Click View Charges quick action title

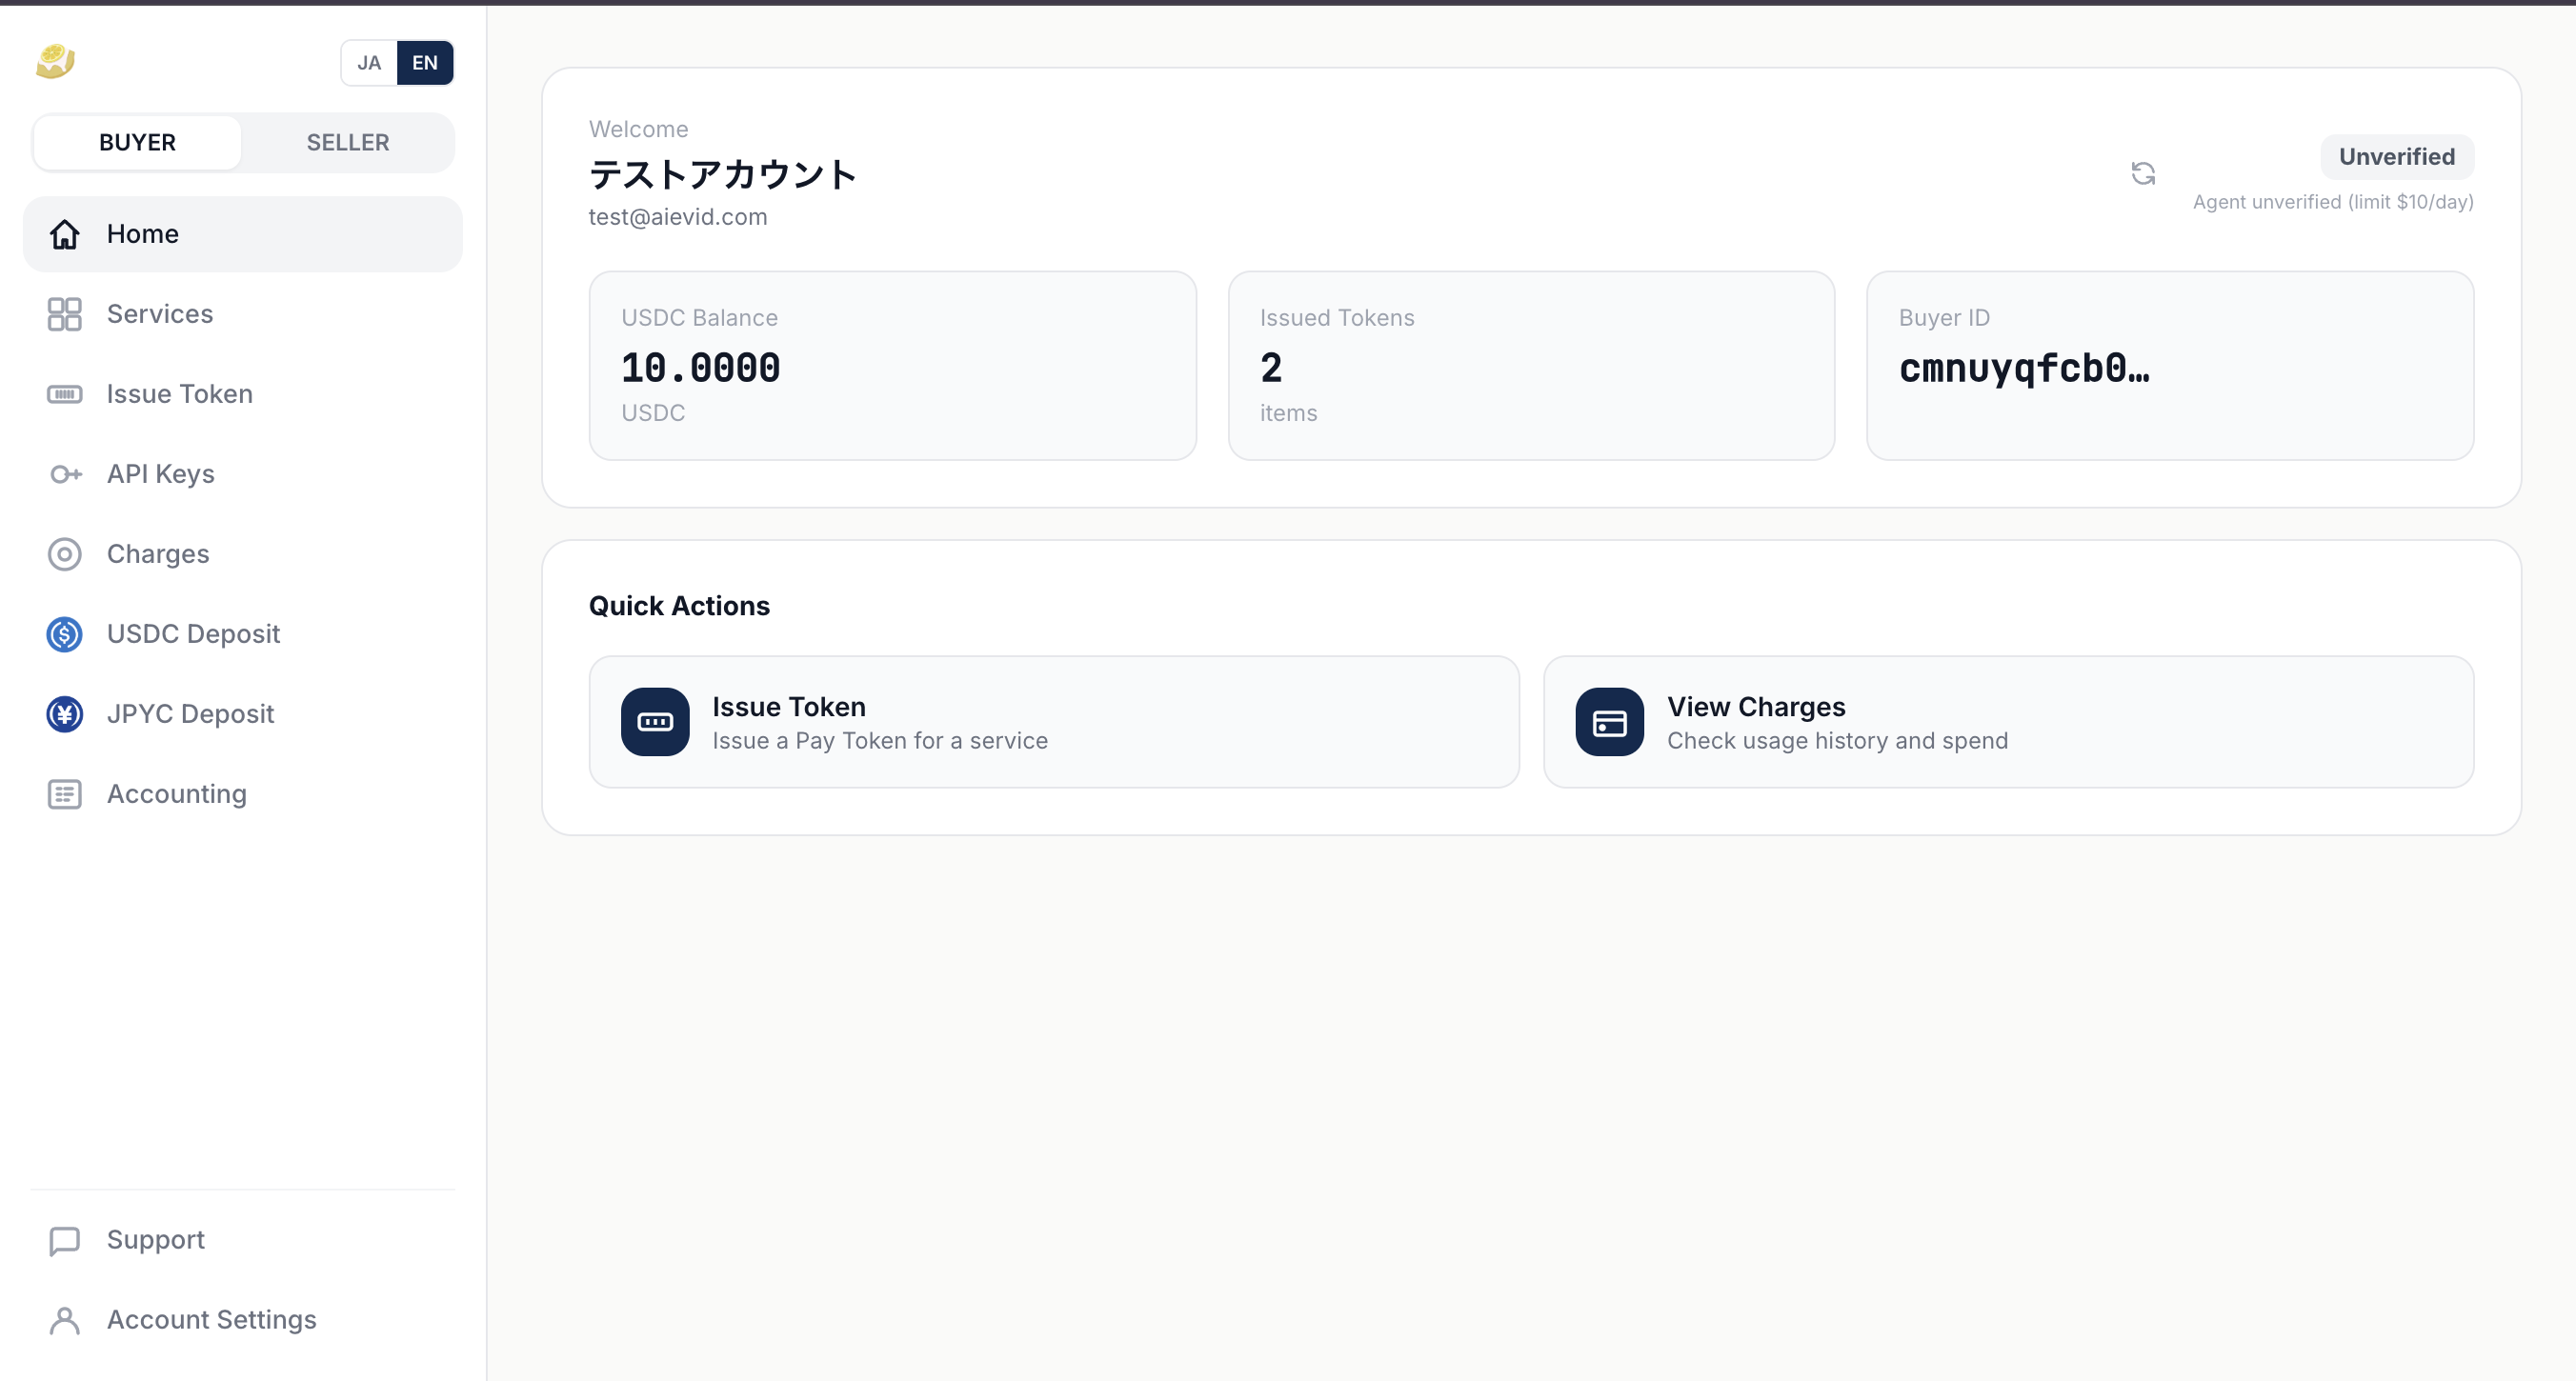tap(1756, 707)
